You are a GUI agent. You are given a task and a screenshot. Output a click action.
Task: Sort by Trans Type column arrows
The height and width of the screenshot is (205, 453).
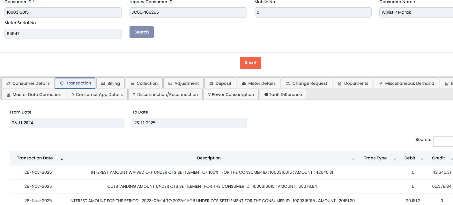point(395,158)
